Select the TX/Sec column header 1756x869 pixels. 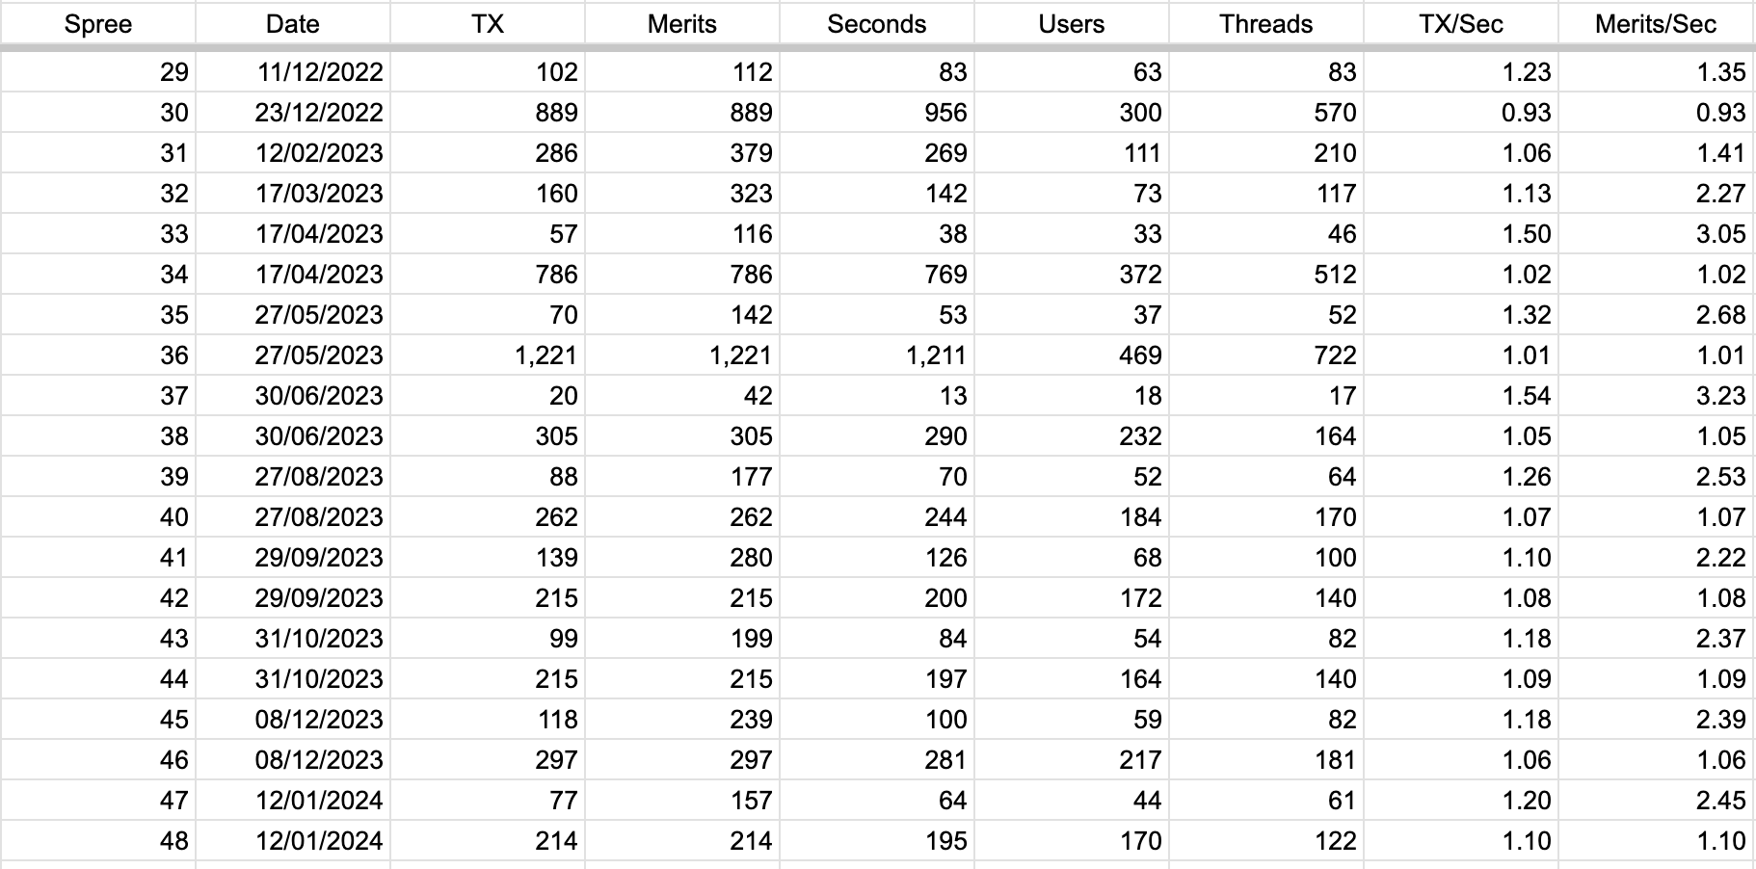[x=1461, y=23]
